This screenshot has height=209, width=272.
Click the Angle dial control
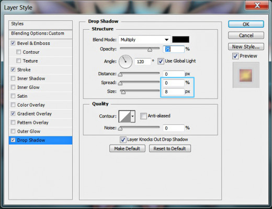[x=126, y=62]
